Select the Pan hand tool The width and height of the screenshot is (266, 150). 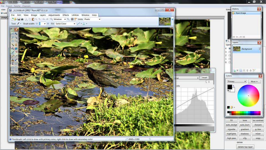point(16,45)
